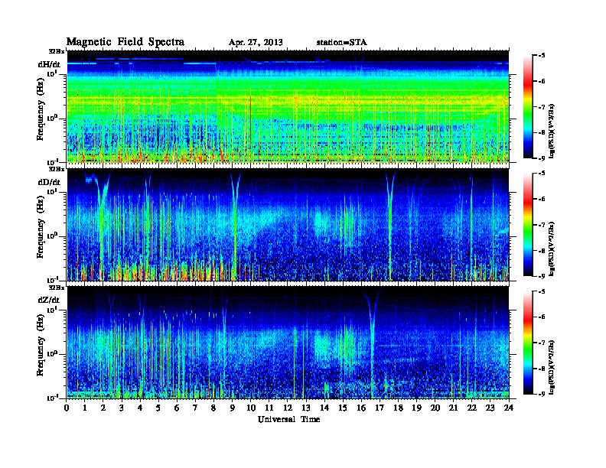Image resolution: width=606 pixels, height=468 pixels.
Task: Click hour 6 tick label on time axis
Action: (x=177, y=408)
